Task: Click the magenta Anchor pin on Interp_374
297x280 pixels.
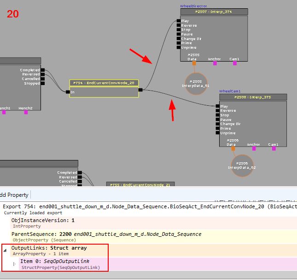Action: tap(215, 63)
